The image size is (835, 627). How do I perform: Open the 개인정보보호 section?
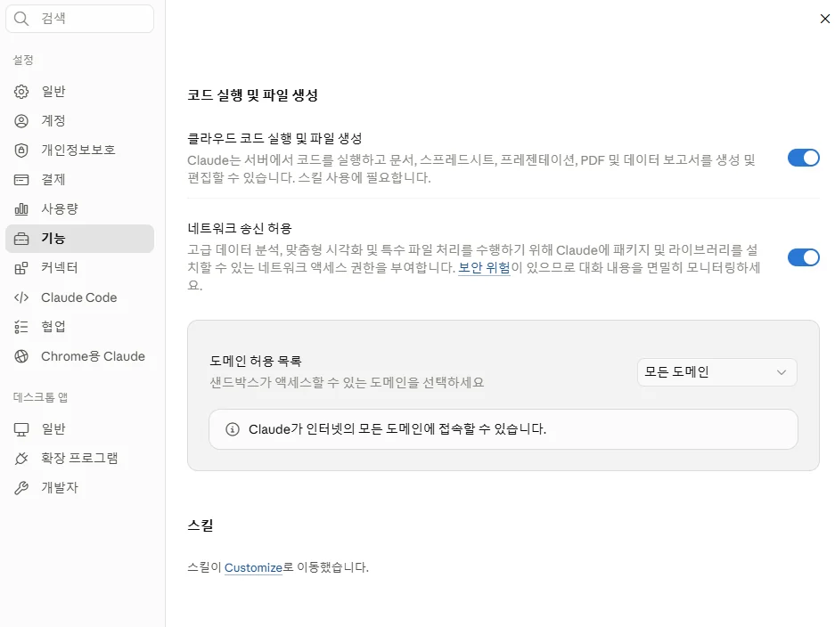80,151
